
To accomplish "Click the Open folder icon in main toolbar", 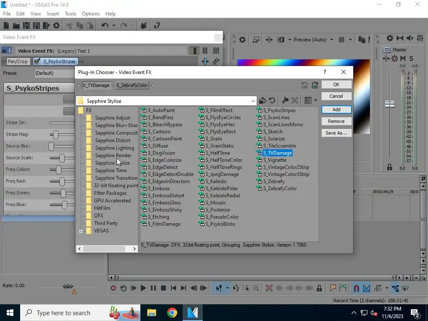I will (16, 25).
